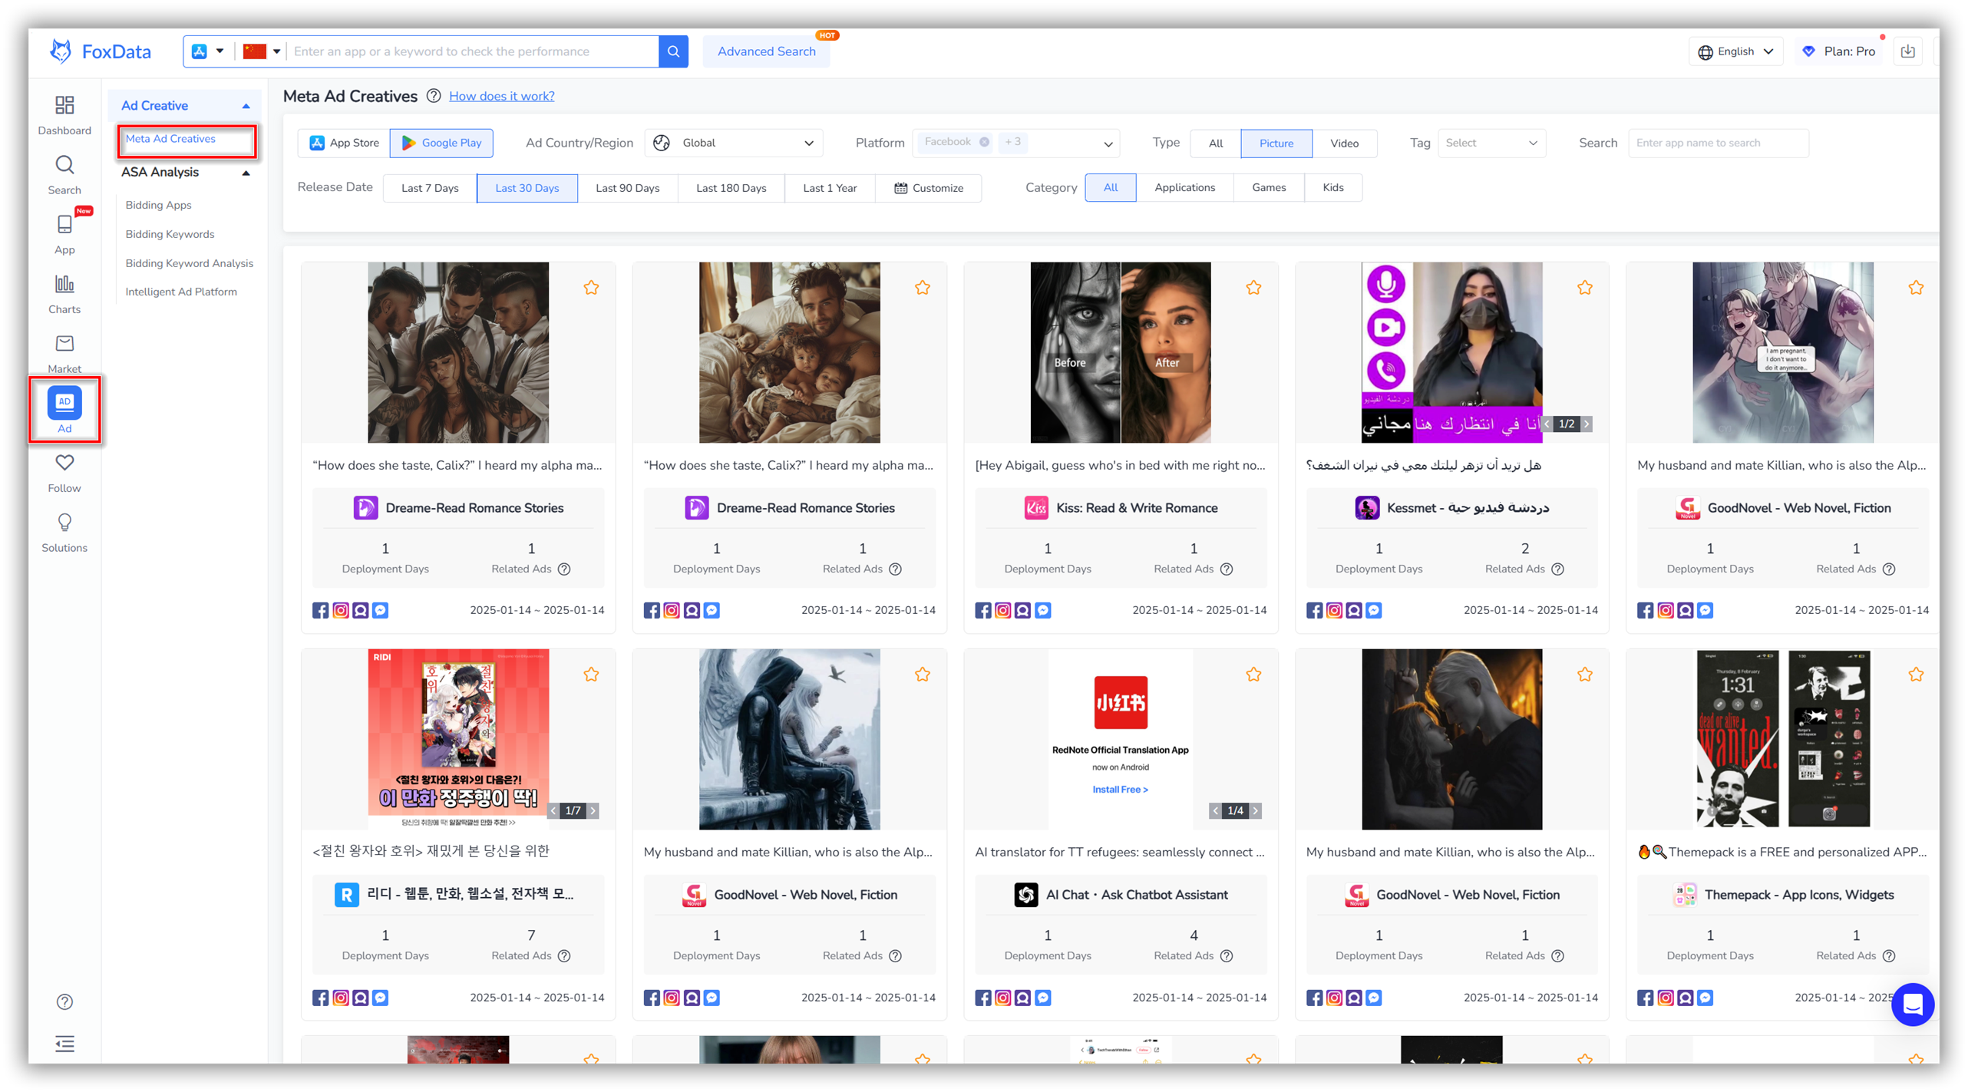Open the How does it work? link
Image resolution: width=1968 pixels, height=1092 pixels.
pos(502,96)
